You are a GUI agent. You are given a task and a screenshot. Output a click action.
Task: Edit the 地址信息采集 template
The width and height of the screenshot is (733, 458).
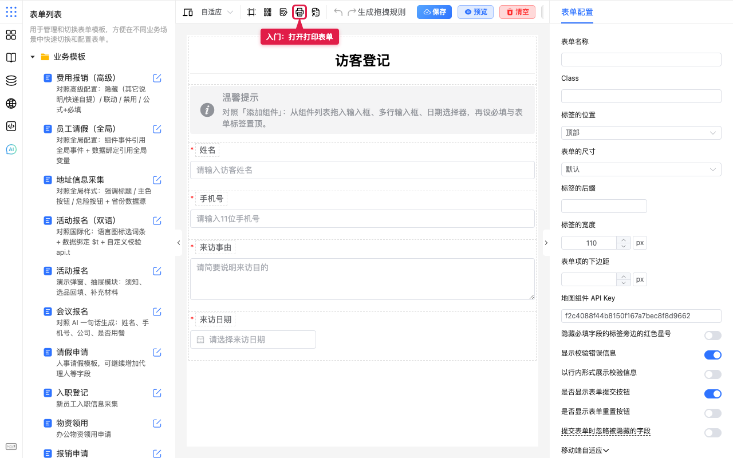tap(157, 180)
